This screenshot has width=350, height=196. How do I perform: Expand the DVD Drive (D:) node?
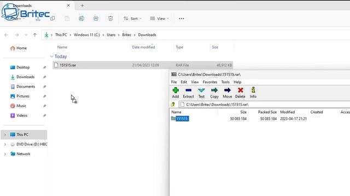click(5, 144)
